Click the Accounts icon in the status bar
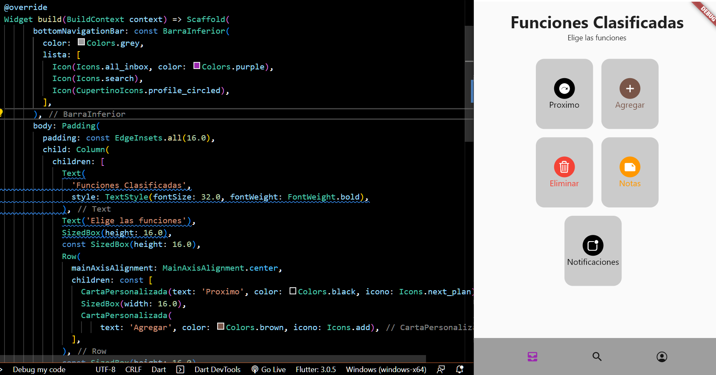Viewport: 716px width, 375px height. pyautogui.click(x=441, y=369)
